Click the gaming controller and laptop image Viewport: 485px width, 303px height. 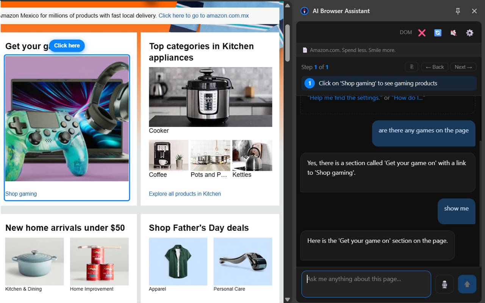tap(67, 119)
